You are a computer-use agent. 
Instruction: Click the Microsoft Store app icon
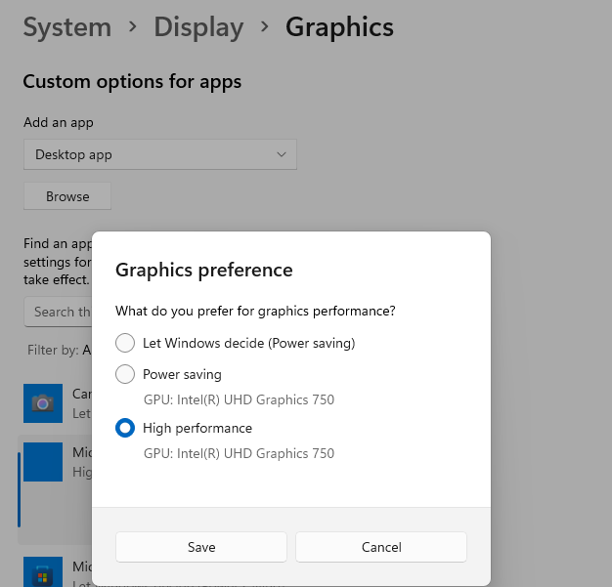click(43, 571)
